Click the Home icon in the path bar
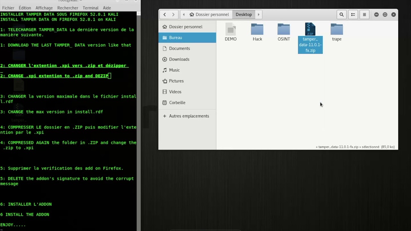411x231 pixels. 192,14
